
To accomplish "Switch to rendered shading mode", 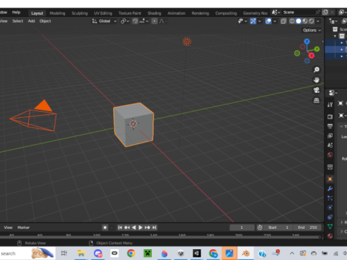I will coord(311,21).
